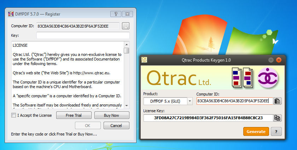This screenshot has height=150, width=297.
Task: Open the Product dropdown in Keygen
Action: click(x=190, y=101)
